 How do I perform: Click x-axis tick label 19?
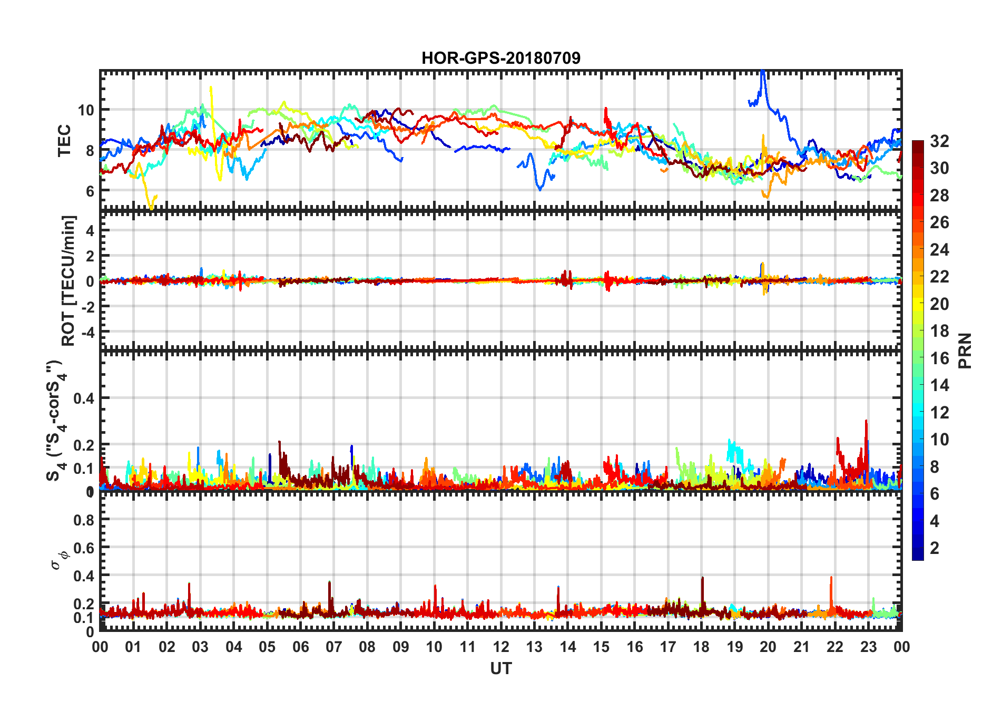735,647
